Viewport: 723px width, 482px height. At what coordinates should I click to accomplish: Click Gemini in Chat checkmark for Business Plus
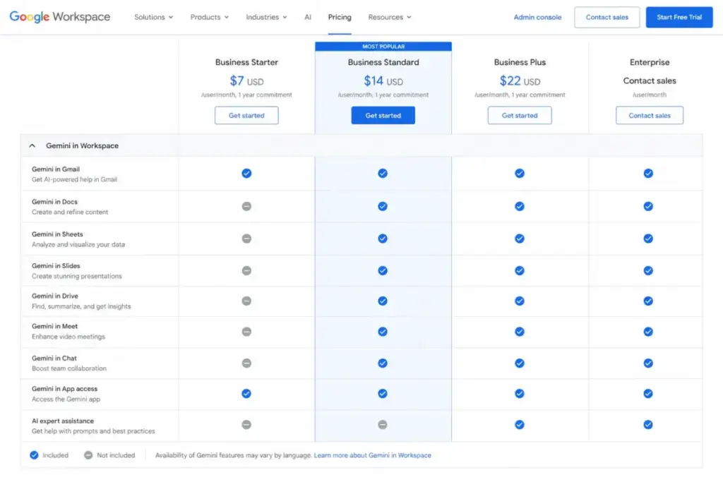pyautogui.click(x=519, y=363)
